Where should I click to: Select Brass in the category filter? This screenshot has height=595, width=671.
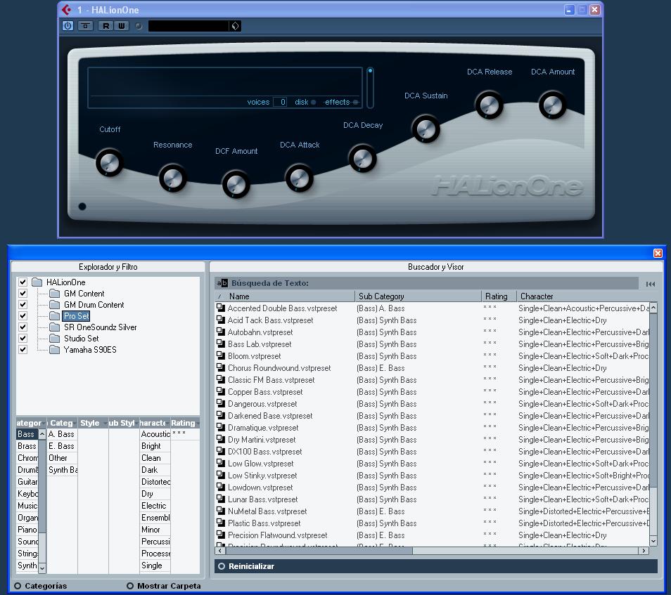pos(27,446)
